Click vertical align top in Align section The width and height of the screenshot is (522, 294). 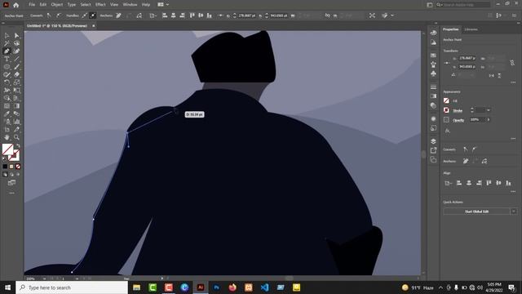click(x=489, y=183)
